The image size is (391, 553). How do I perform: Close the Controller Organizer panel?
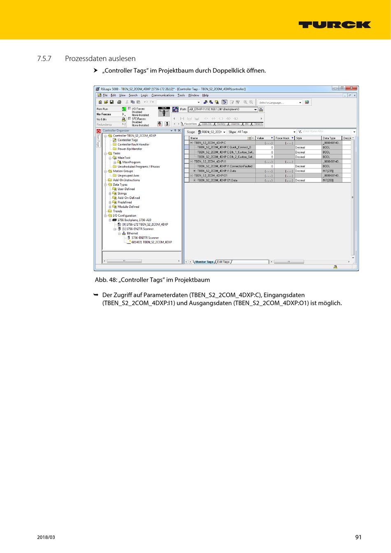pyautogui.click(x=179, y=131)
